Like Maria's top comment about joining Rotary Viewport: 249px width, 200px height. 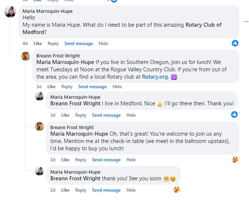[38, 44]
